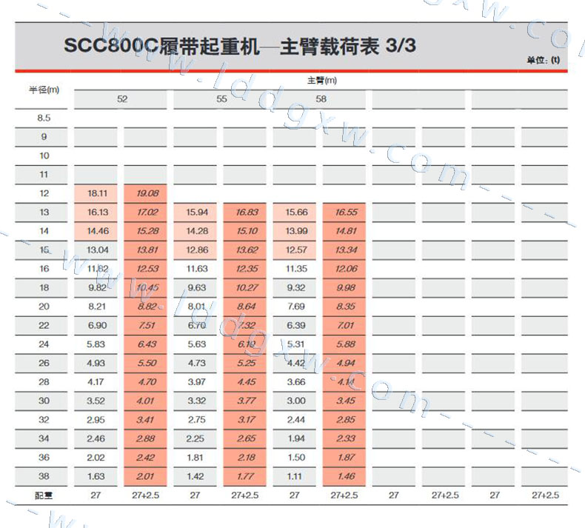Image resolution: width=585 pixels, height=528 pixels.
Task: Click the cell "15.66"
Action: (x=296, y=212)
